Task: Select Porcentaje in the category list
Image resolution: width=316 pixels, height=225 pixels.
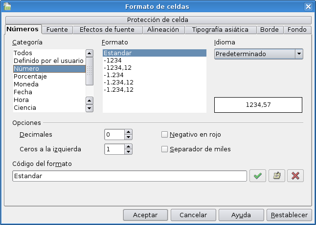Action: [x=30, y=77]
